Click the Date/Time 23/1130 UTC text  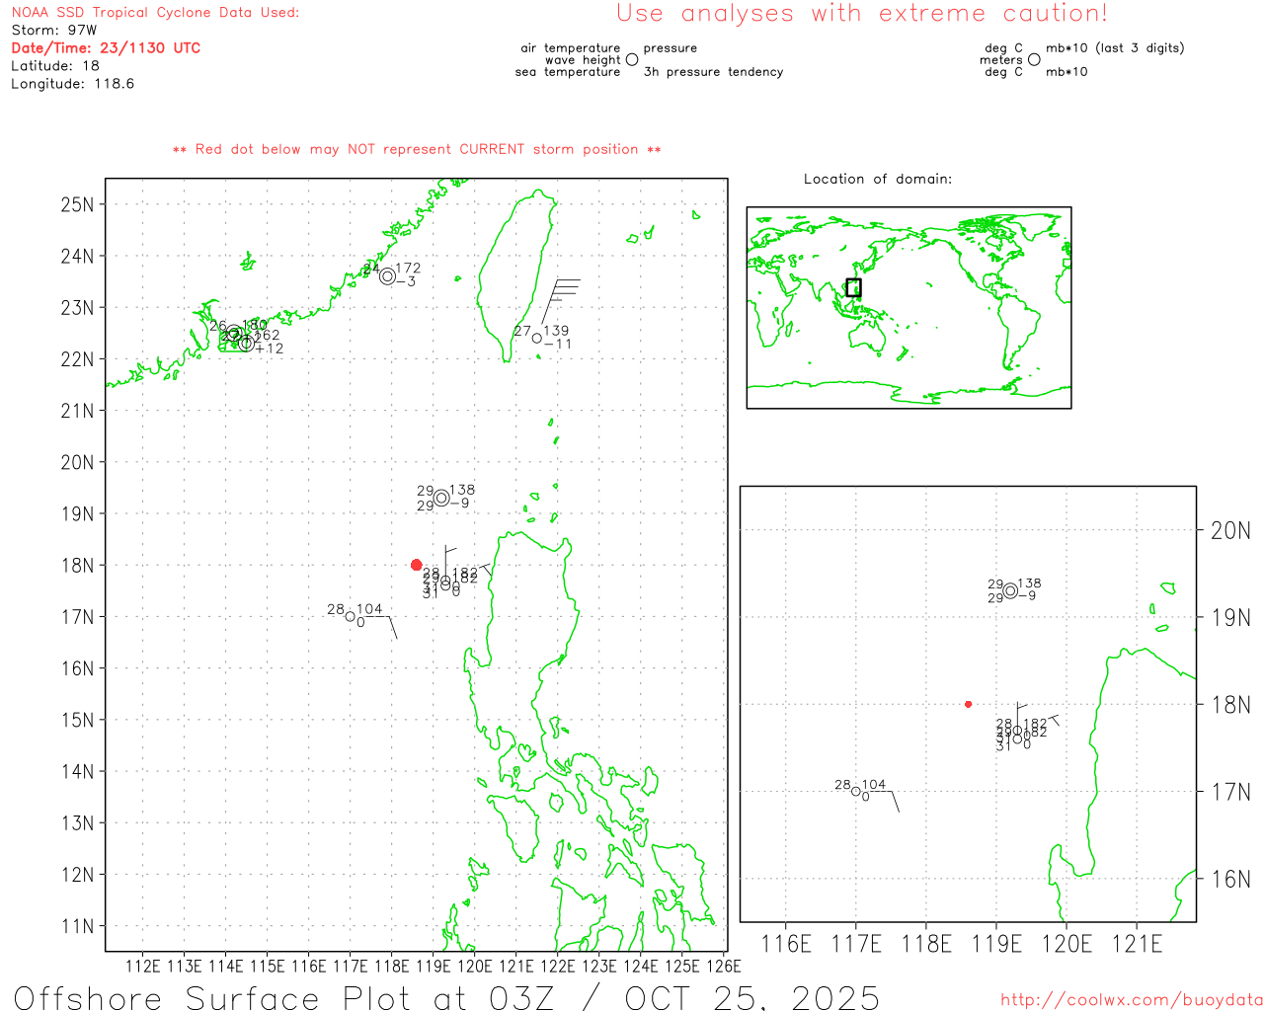(106, 47)
